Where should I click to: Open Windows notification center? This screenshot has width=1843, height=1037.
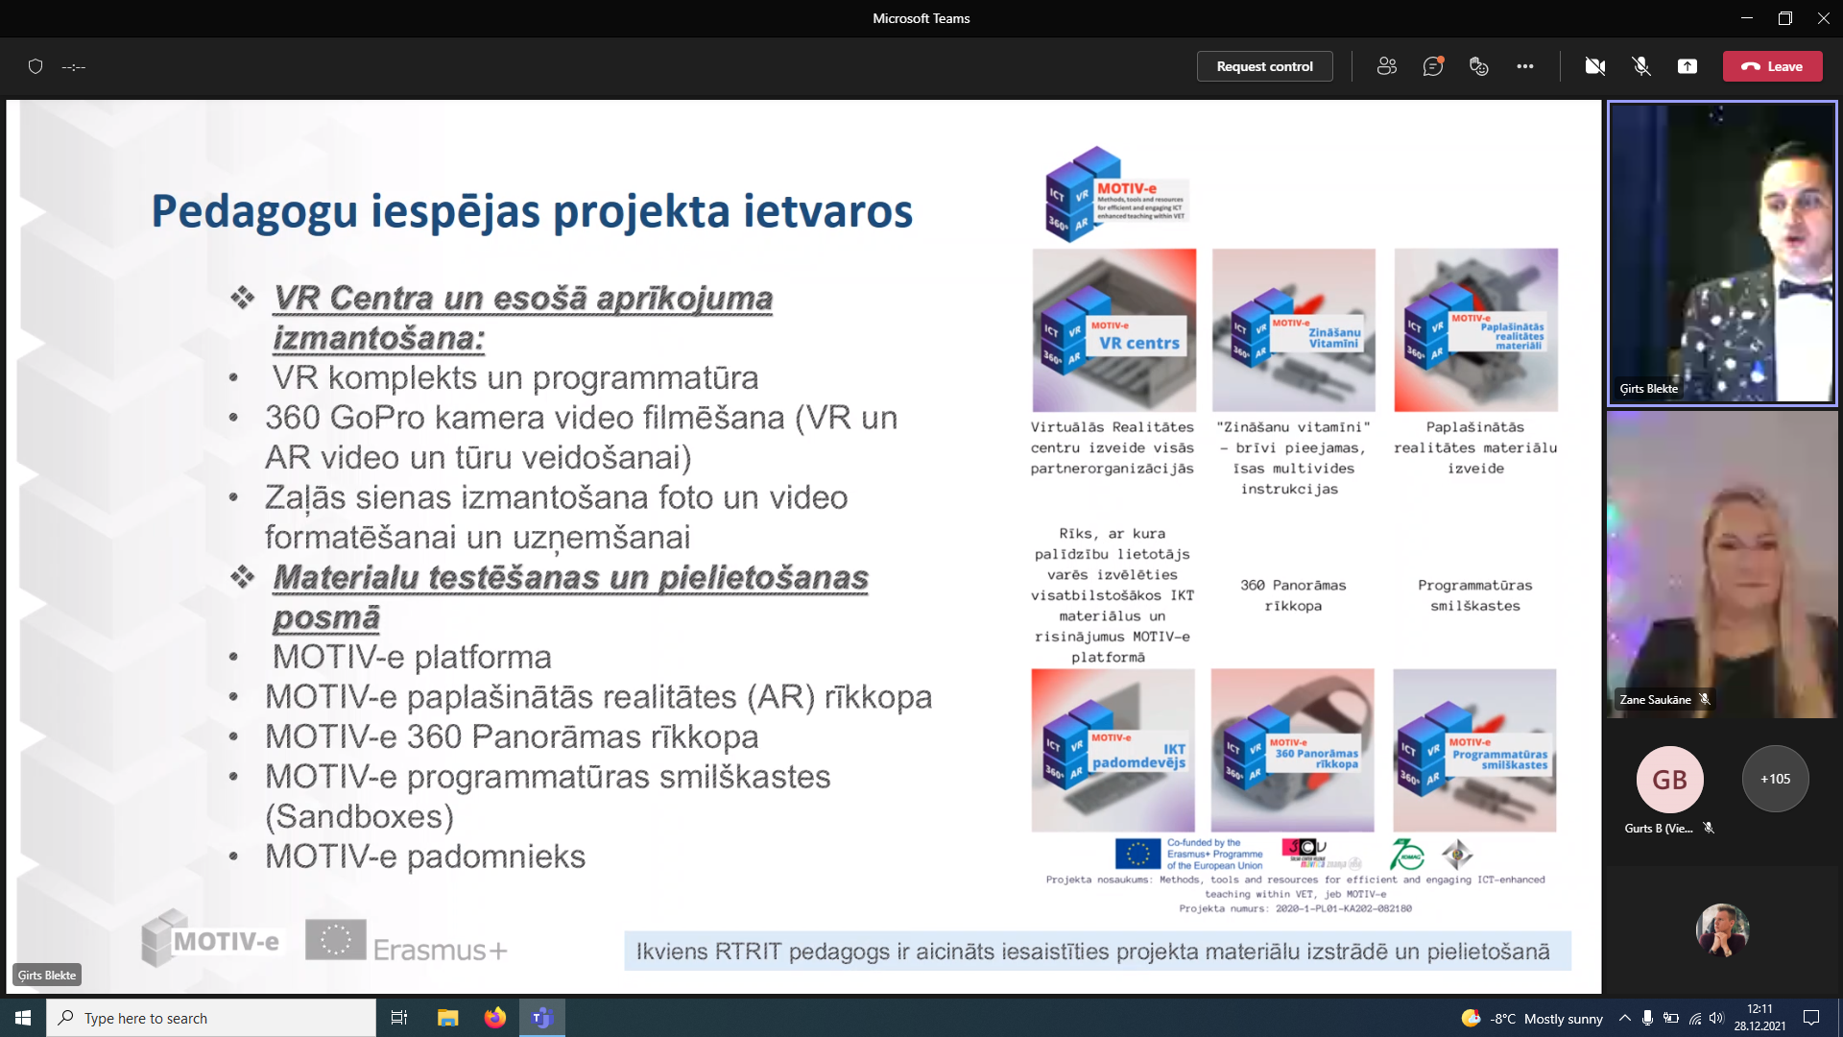coord(1811,1018)
